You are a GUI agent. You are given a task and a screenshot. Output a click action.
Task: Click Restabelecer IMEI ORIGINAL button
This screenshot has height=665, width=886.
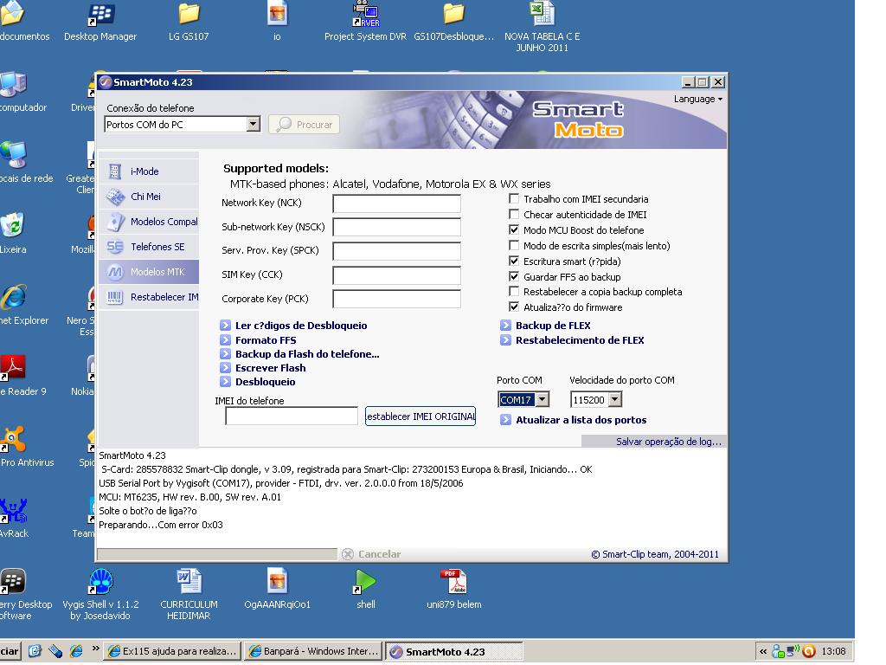pyautogui.click(x=421, y=416)
